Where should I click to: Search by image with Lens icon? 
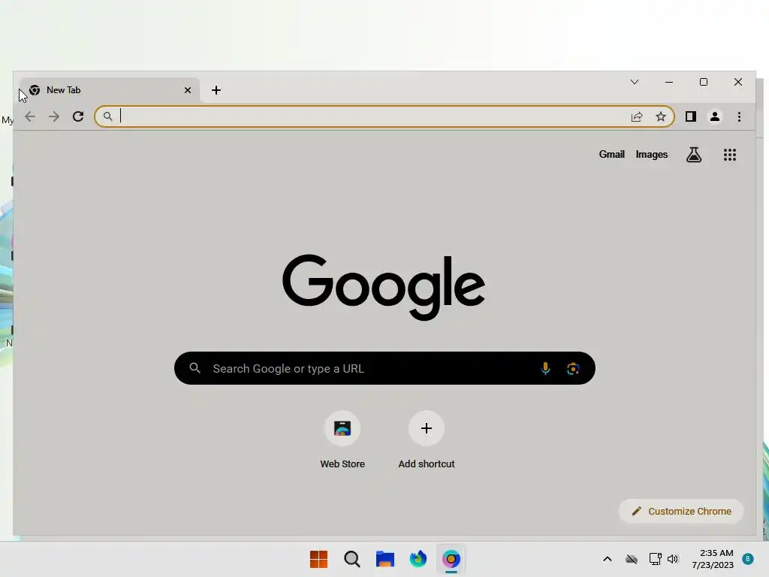pyautogui.click(x=573, y=368)
